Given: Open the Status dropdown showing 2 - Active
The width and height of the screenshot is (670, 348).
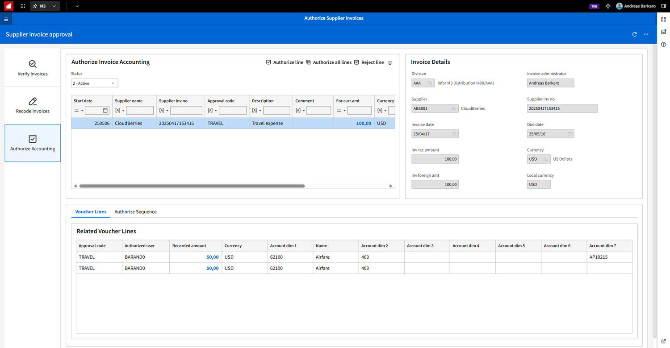Looking at the screenshot, I should click(95, 83).
